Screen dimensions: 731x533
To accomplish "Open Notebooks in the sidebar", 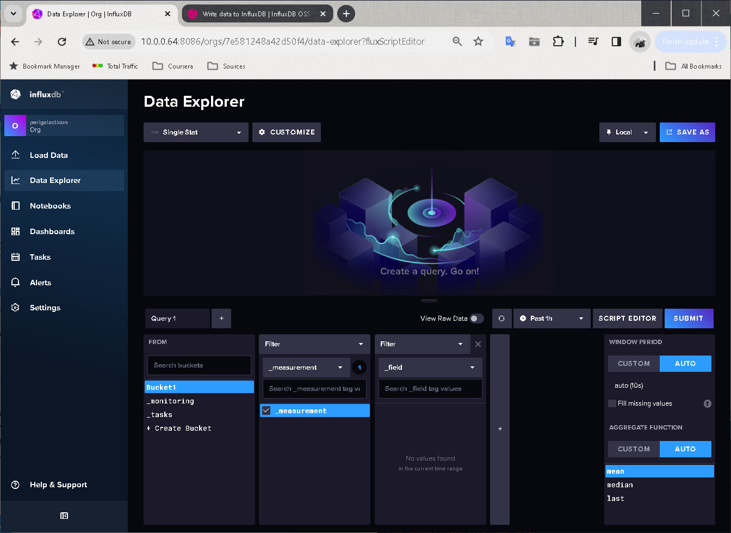I will coord(50,206).
